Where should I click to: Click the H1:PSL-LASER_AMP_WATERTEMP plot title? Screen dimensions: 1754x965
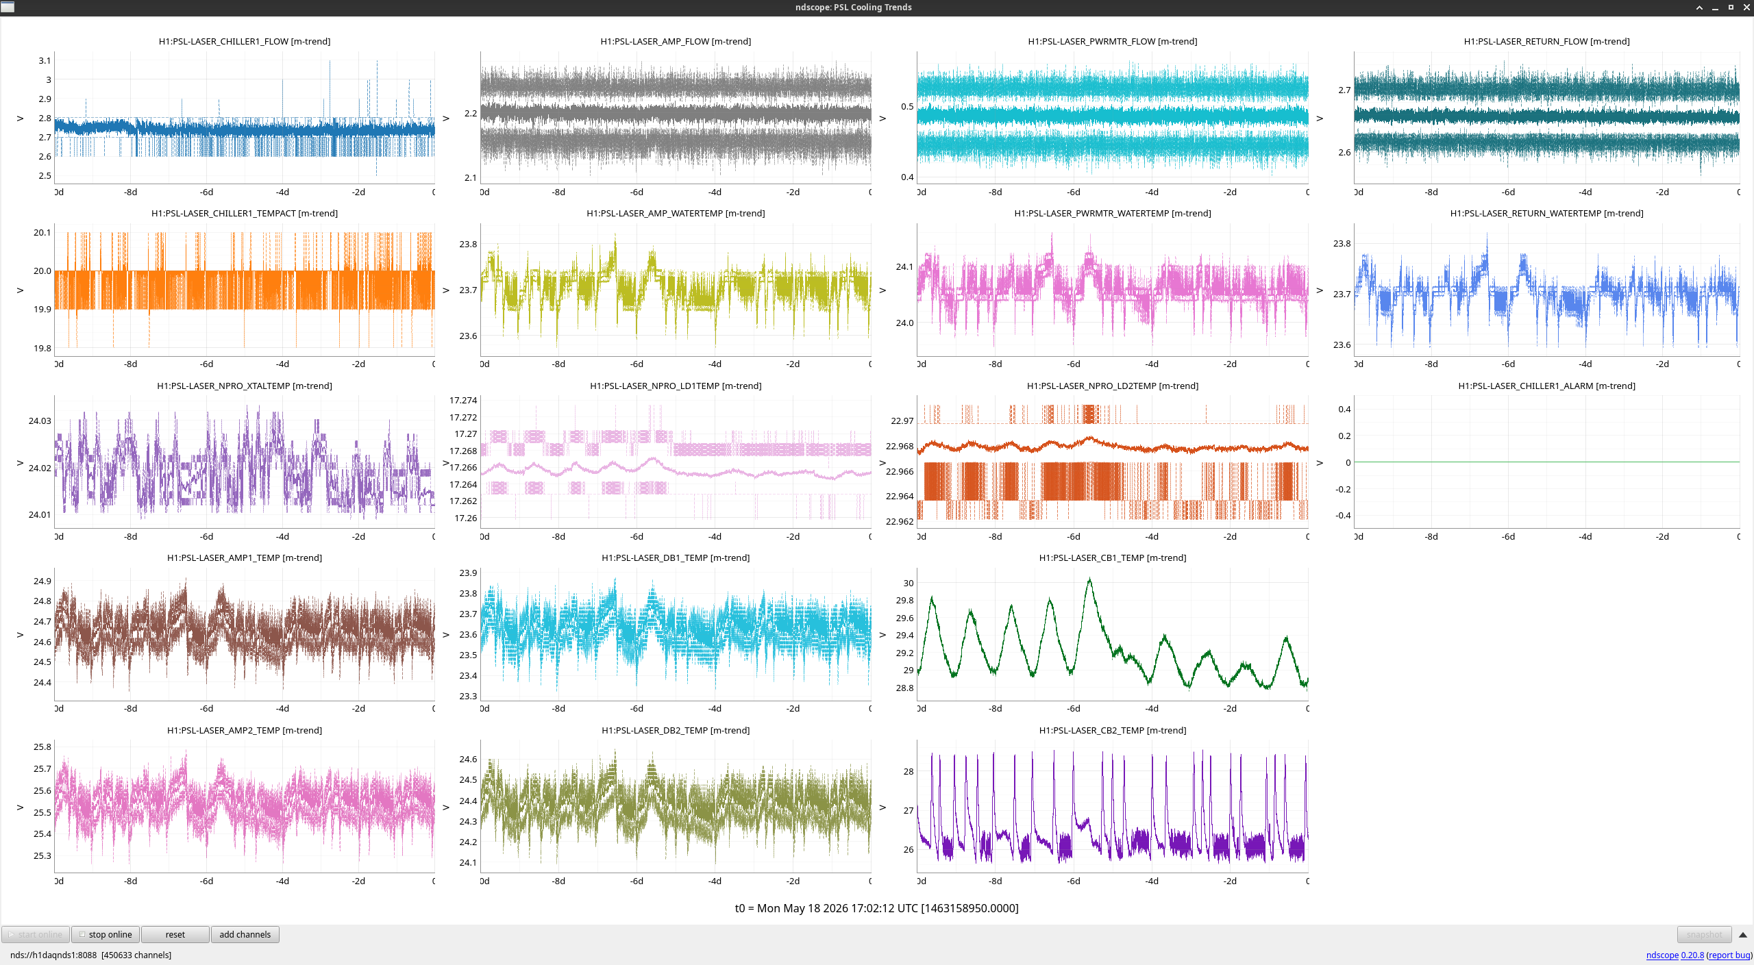tap(676, 214)
